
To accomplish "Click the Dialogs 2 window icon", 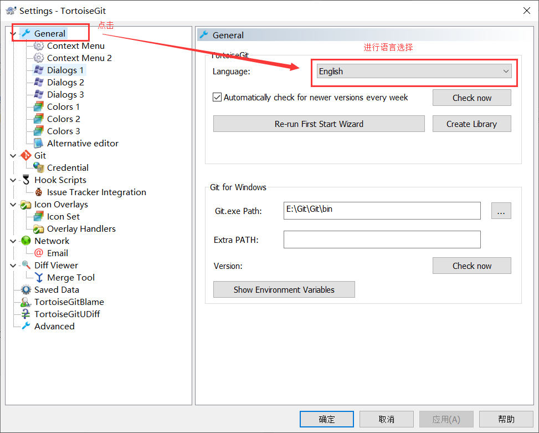I will coord(39,82).
